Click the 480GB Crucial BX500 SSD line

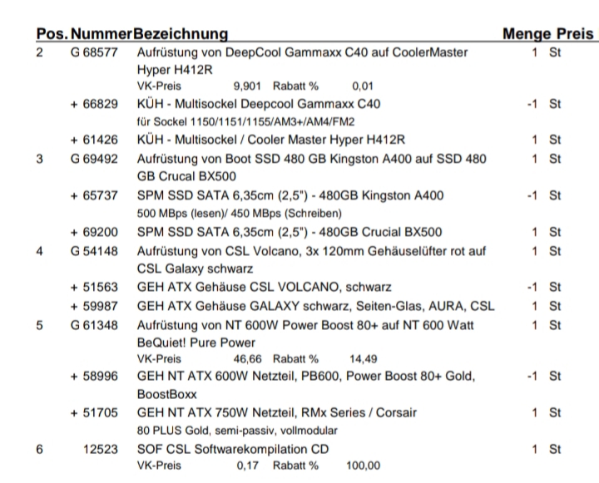click(290, 232)
